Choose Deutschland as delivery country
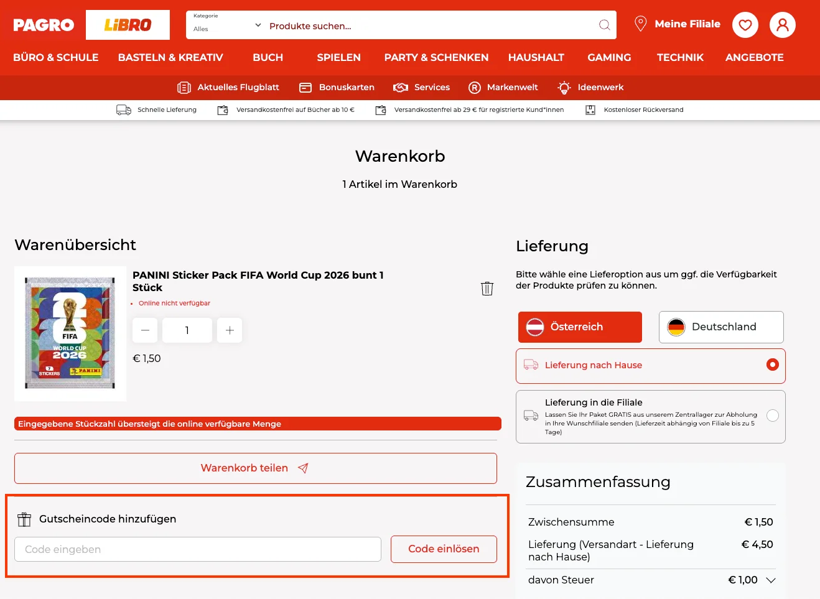The image size is (820, 599). (721, 327)
